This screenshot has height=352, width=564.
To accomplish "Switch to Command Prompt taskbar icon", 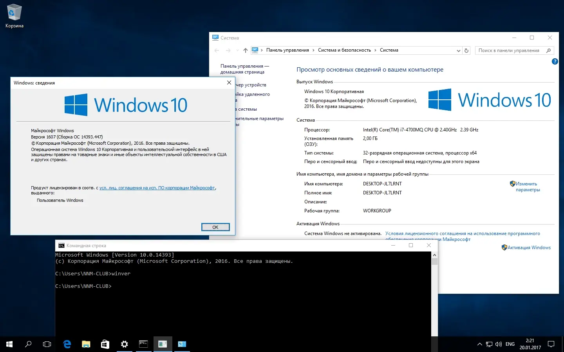I will 143,344.
